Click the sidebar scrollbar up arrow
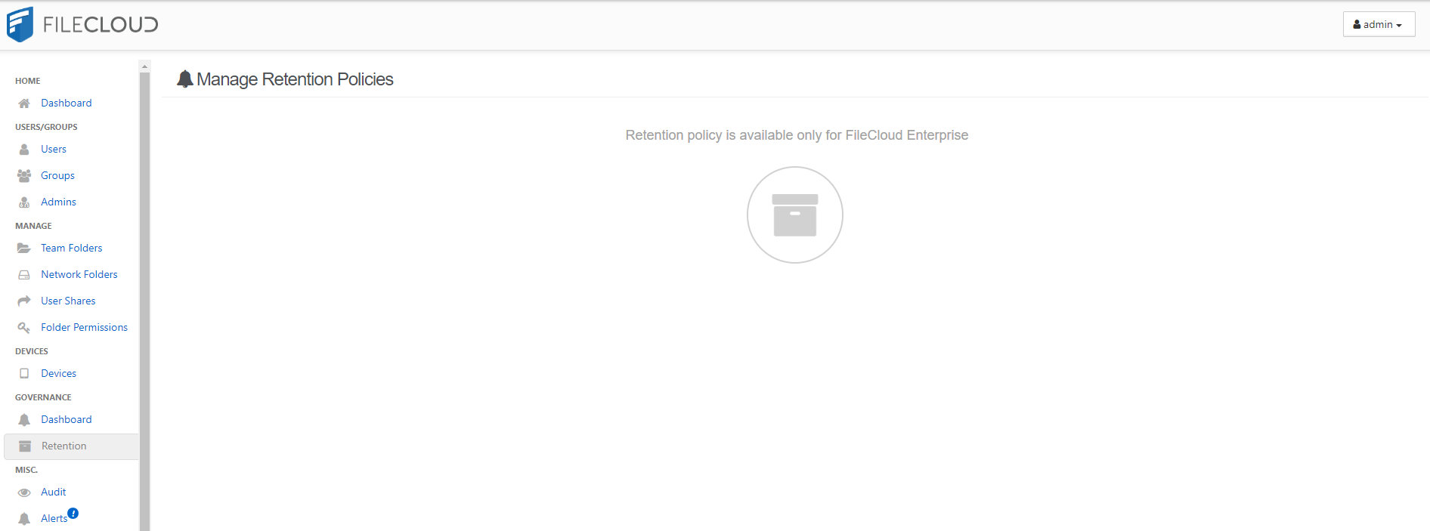This screenshot has height=531, width=1430. pyautogui.click(x=144, y=66)
